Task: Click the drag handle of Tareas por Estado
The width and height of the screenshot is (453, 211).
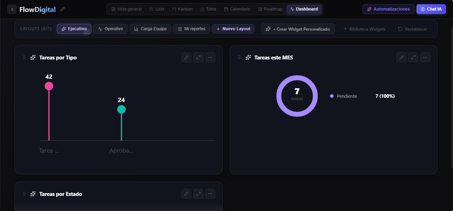Action: [24, 194]
